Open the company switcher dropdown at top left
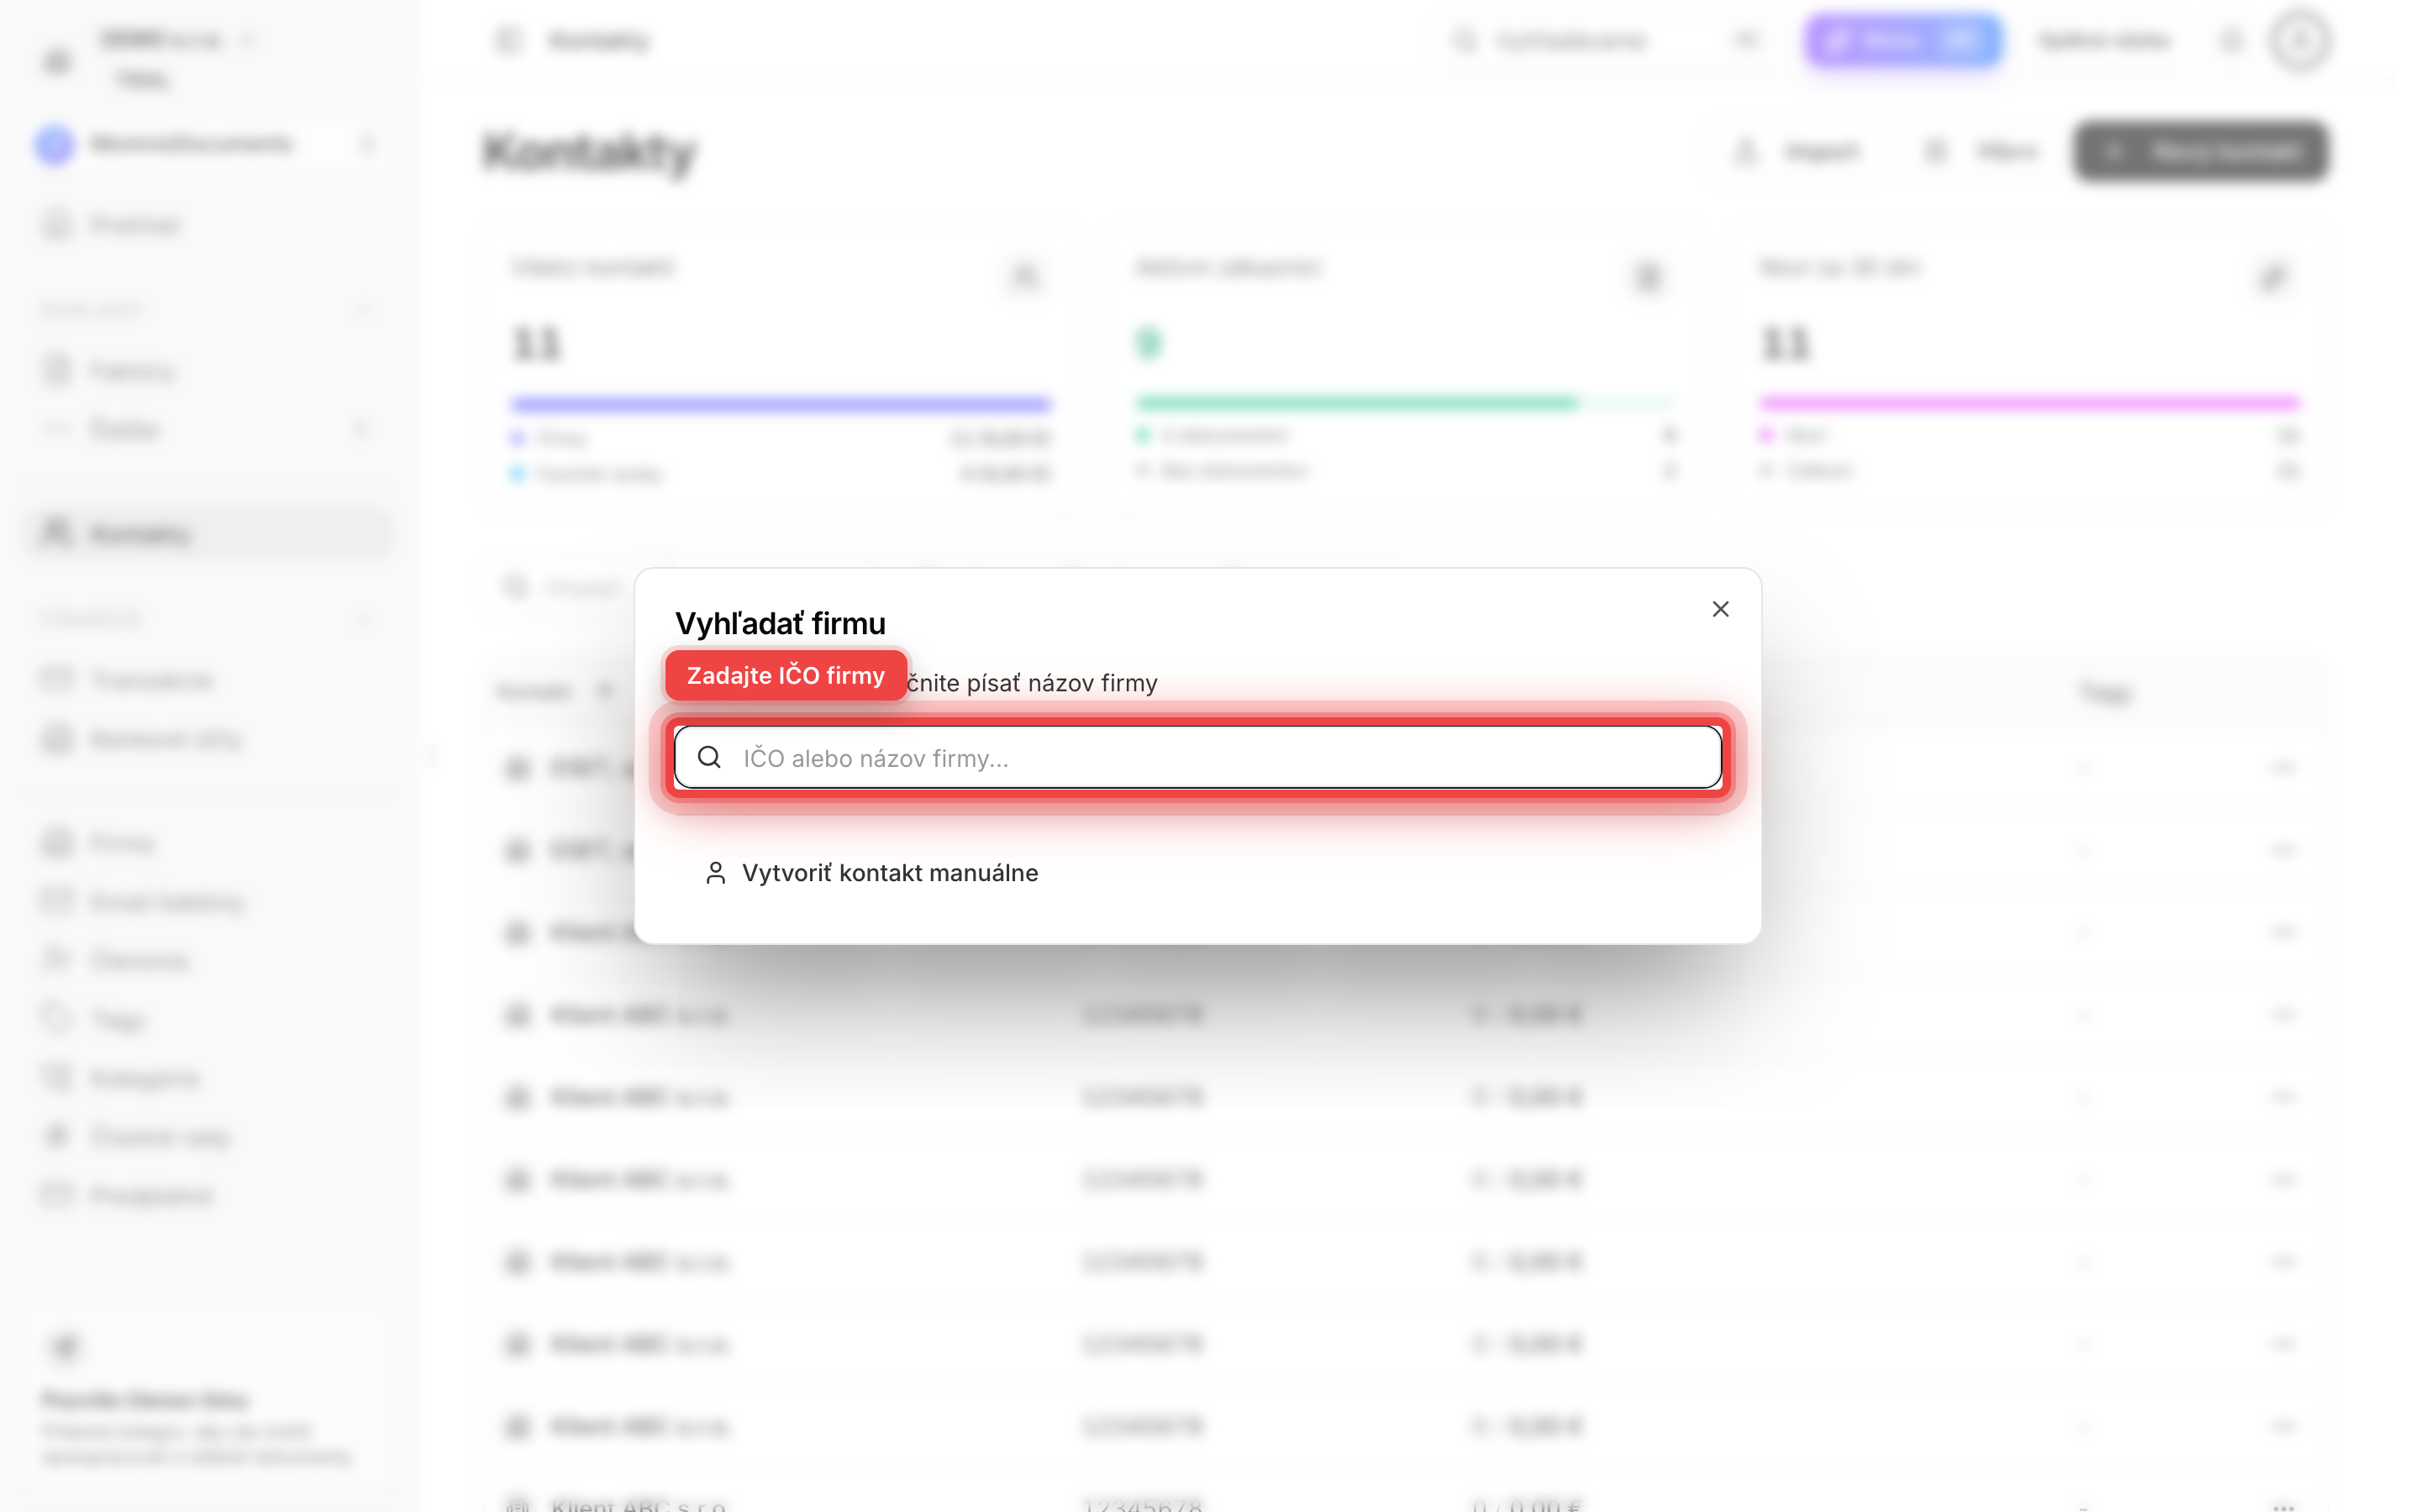 tap(176, 40)
